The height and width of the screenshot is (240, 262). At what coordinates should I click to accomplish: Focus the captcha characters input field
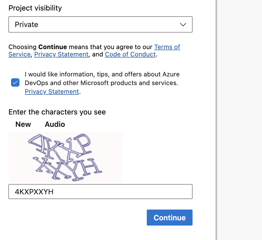click(100, 192)
